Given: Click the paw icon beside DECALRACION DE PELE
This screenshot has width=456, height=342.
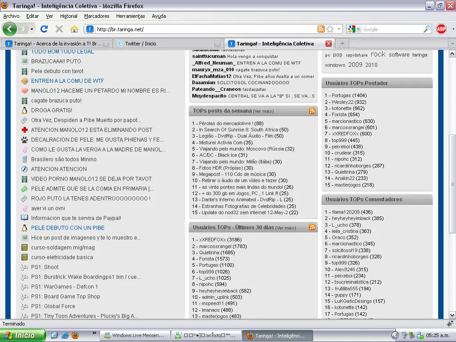Looking at the screenshot, I should pos(25,140).
